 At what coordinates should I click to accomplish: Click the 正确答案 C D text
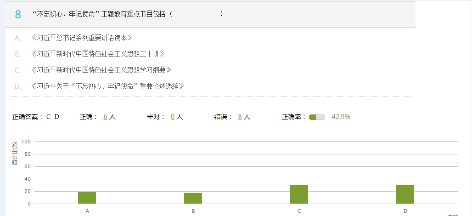pyautogui.click(x=36, y=117)
